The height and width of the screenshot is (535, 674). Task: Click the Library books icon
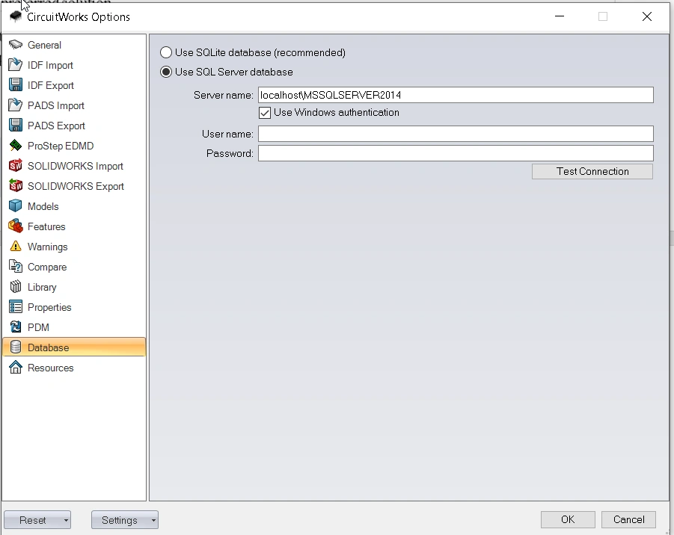click(16, 287)
